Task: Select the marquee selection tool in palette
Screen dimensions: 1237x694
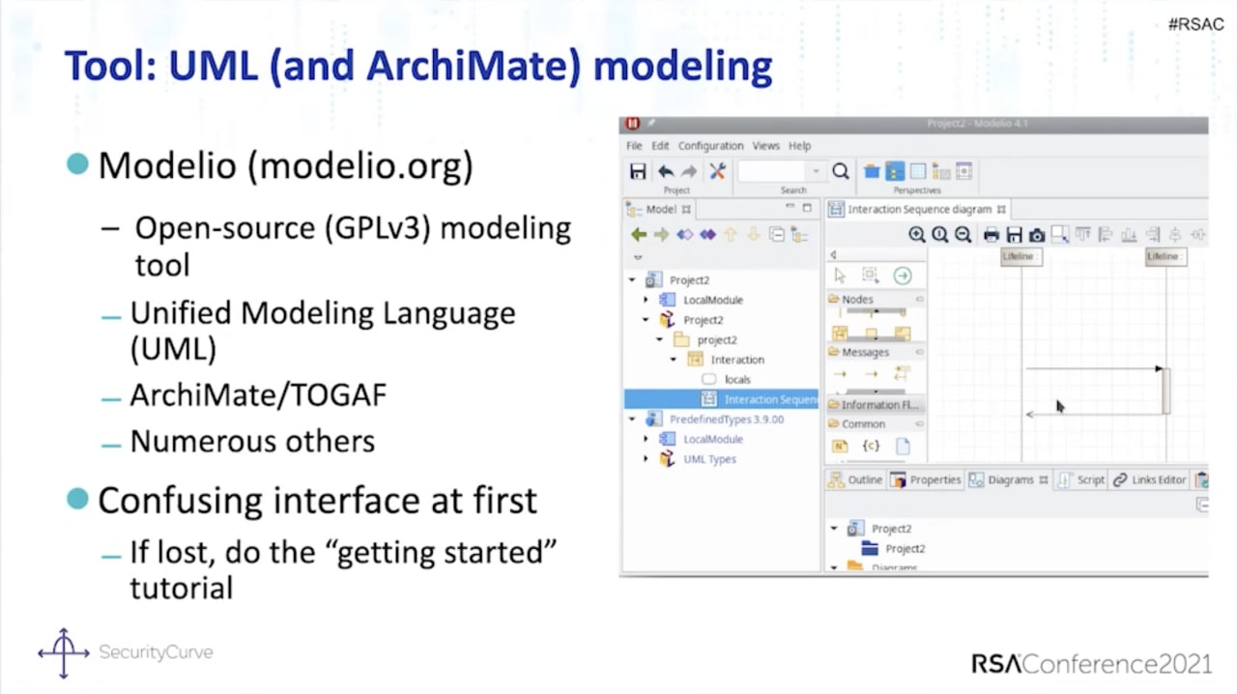Action: pos(870,276)
